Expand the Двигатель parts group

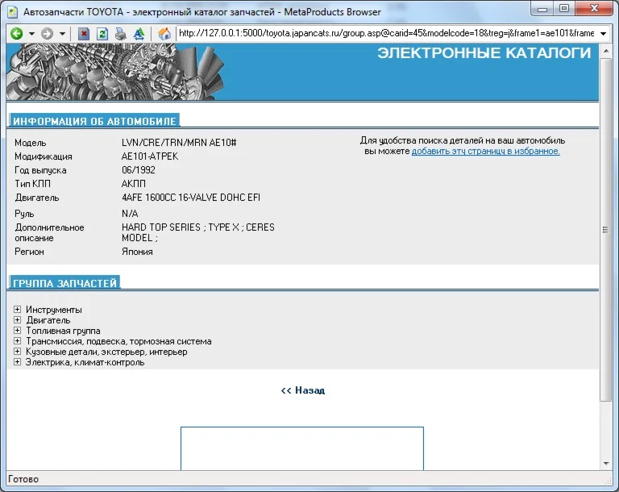point(18,320)
